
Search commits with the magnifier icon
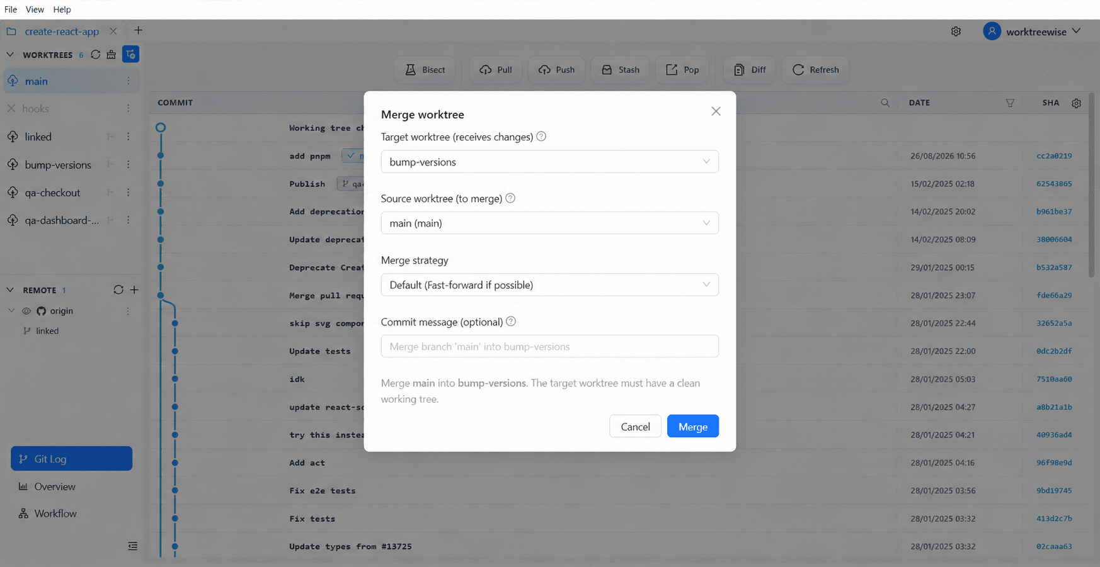[x=885, y=103]
